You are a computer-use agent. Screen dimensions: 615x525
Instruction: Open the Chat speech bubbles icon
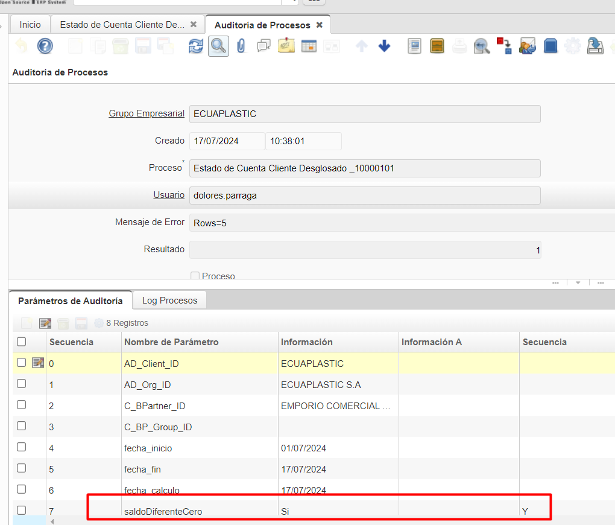[263, 46]
